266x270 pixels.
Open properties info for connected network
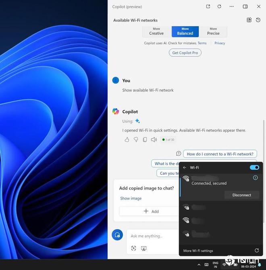pyautogui.click(x=256, y=177)
